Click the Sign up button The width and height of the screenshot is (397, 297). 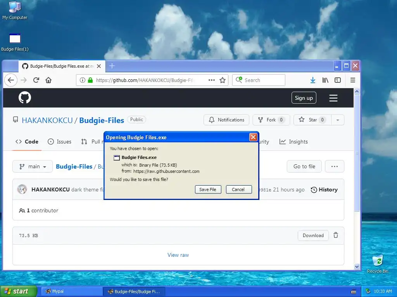pyautogui.click(x=304, y=98)
